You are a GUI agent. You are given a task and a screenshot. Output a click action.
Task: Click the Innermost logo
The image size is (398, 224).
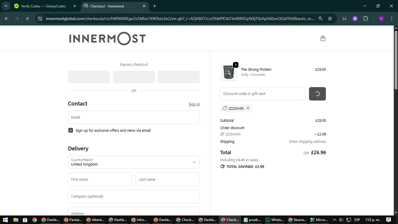[x=107, y=39]
